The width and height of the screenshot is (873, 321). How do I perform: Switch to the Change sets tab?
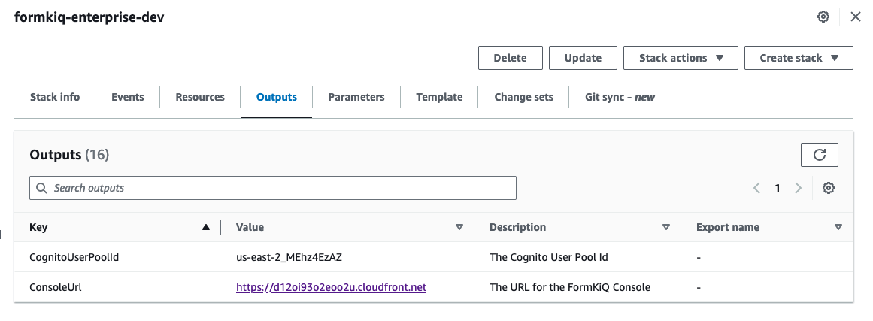coord(523,97)
